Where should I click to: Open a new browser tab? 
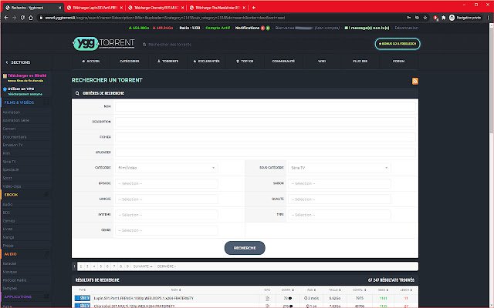point(254,8)
